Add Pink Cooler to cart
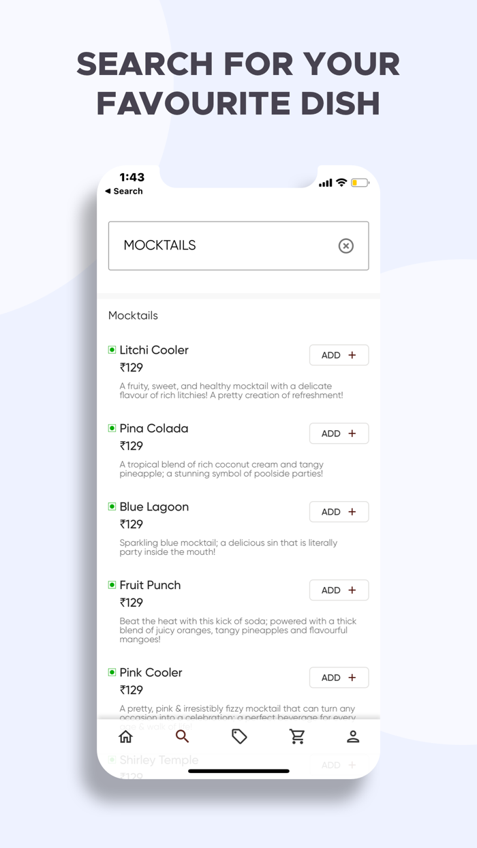Viewport: 477px width, 848px height. coord(339,678)
